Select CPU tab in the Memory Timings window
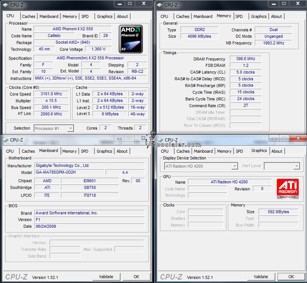The image size is (307, 283). (x=164, y=16)
